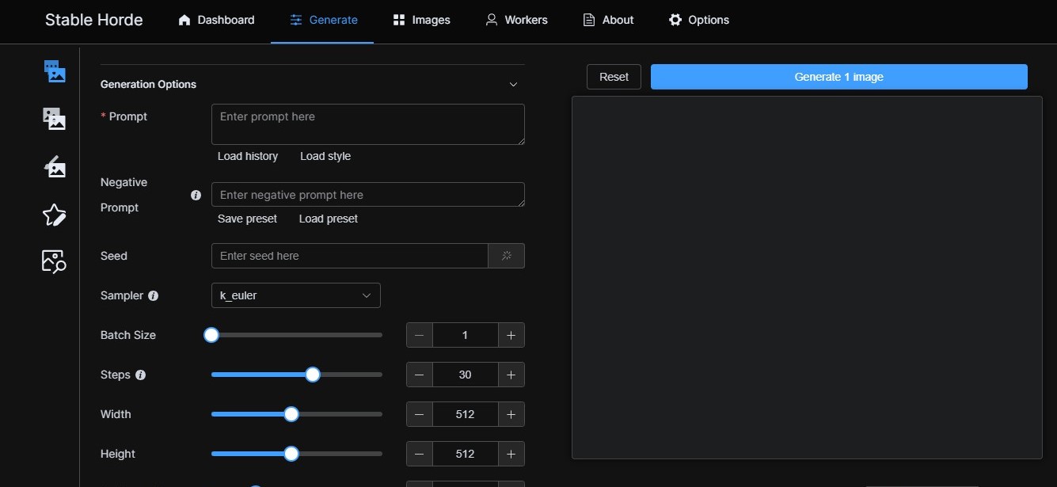Viewport: 1057px width, 487px height.
Task: Save the negative prompt as a preset
Action: pyautogui.click(x=246, y=219)
